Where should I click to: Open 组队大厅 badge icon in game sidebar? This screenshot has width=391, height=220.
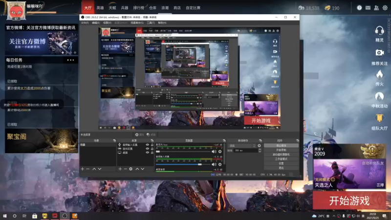(379, 118)
